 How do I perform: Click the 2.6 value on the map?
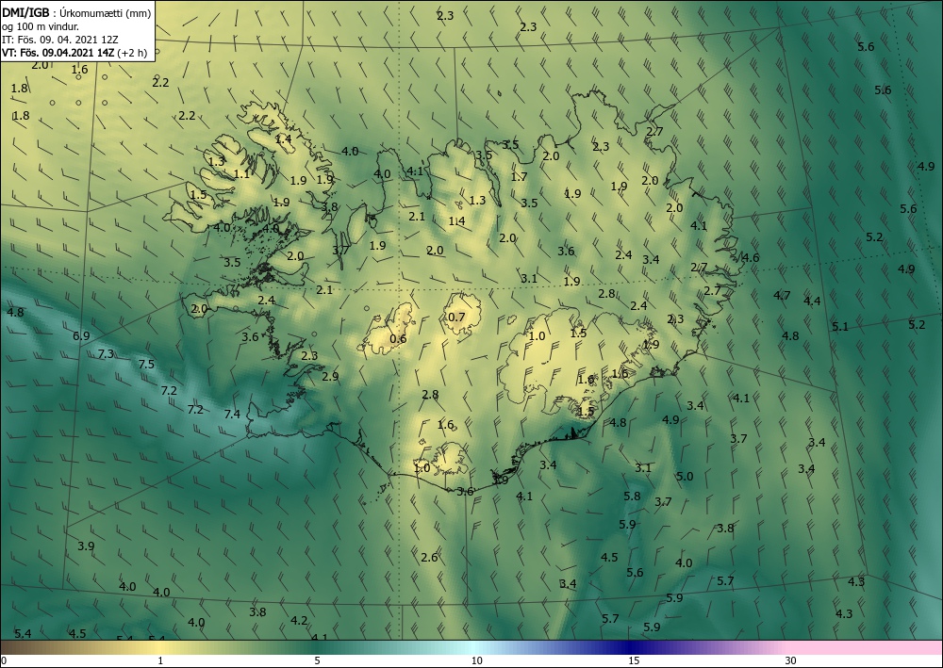tap(429, 558)
